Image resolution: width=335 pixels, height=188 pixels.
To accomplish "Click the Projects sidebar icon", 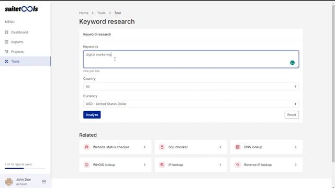I will 6,52.
